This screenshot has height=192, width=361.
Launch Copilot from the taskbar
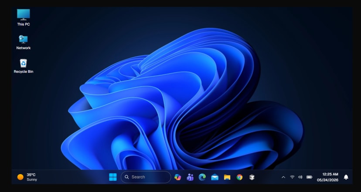click(x=177, y=177)
